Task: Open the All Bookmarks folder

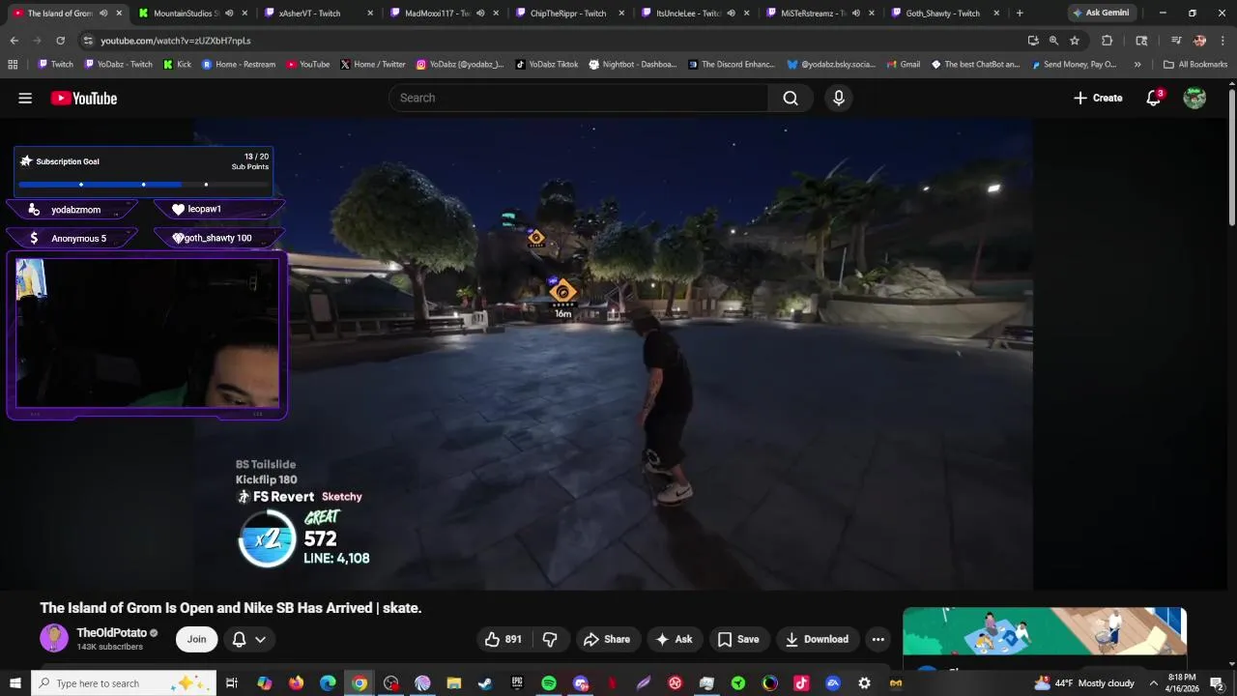Action: point(1195,65)
